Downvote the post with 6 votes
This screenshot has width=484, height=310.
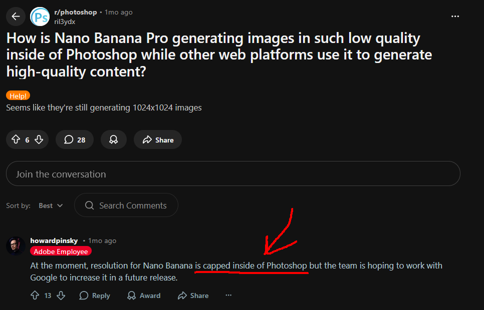point(38,139)
